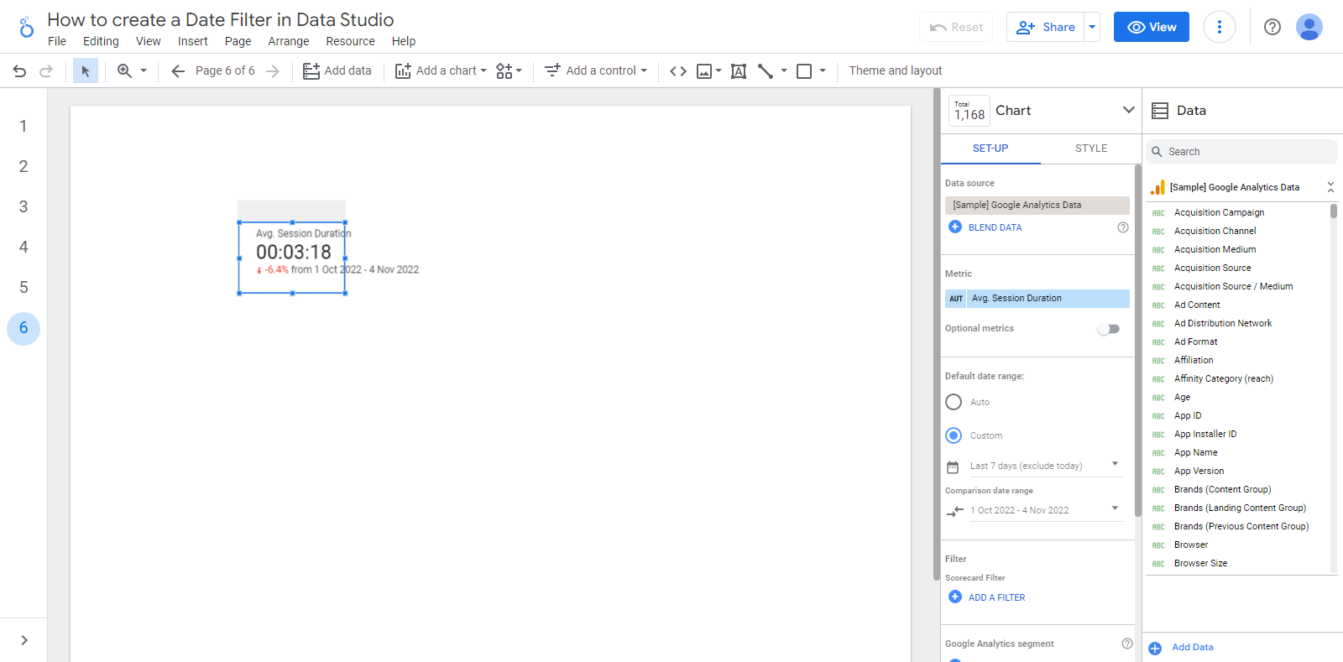Select the Custom date range radio button
The image size is (1343, 662).
pyautogui.click(x=954, y=435)
